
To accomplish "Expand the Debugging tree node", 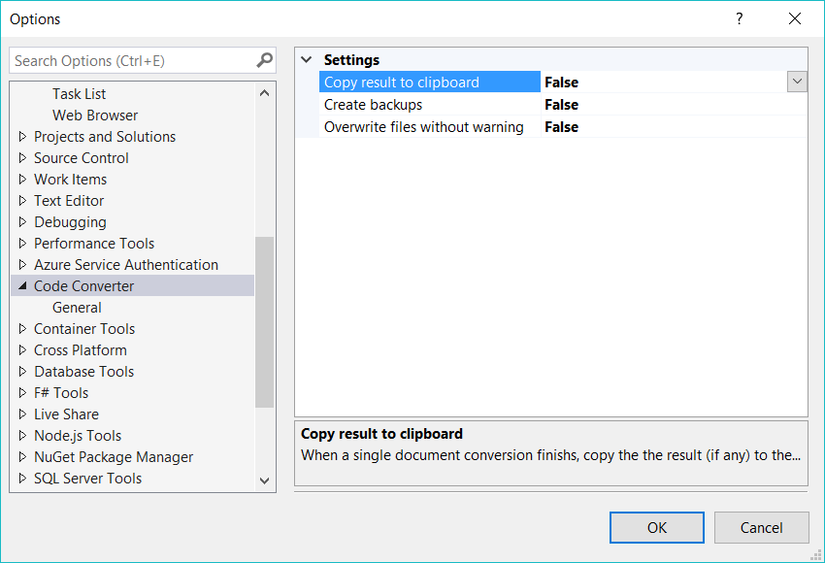I will tap(23, 221).
